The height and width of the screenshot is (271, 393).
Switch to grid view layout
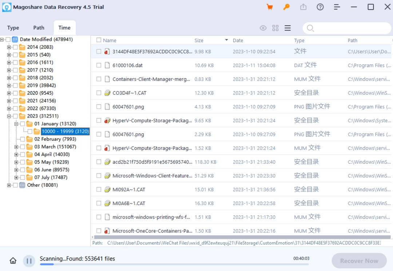[275, 28]
